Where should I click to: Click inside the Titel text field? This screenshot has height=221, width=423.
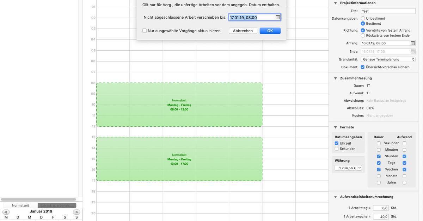[388, 10]
